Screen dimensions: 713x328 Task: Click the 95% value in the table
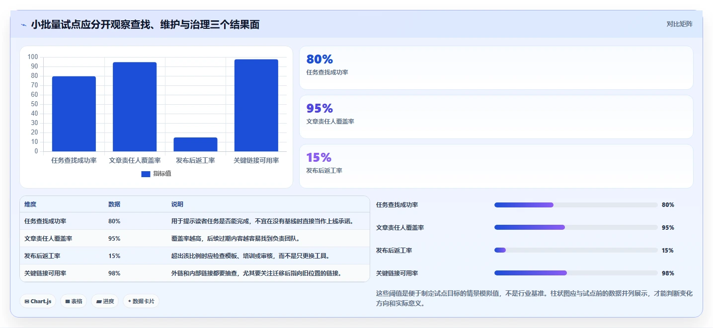(114, 239)
